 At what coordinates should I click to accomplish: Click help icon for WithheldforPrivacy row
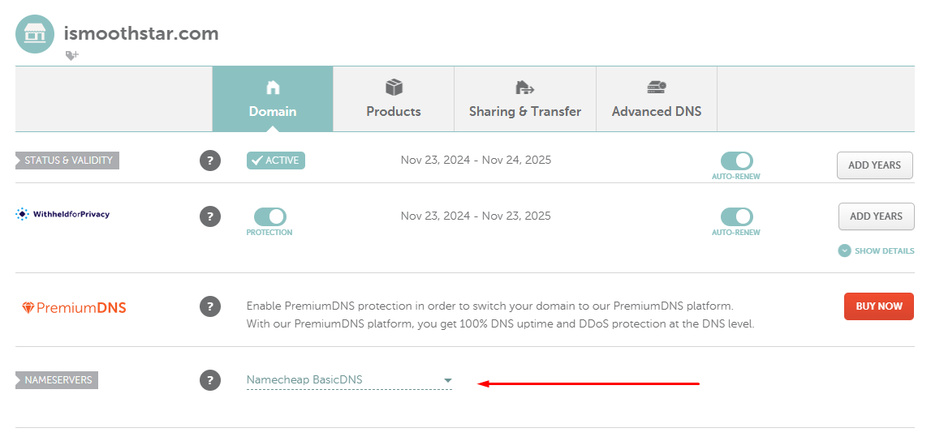tap(209, 216)
